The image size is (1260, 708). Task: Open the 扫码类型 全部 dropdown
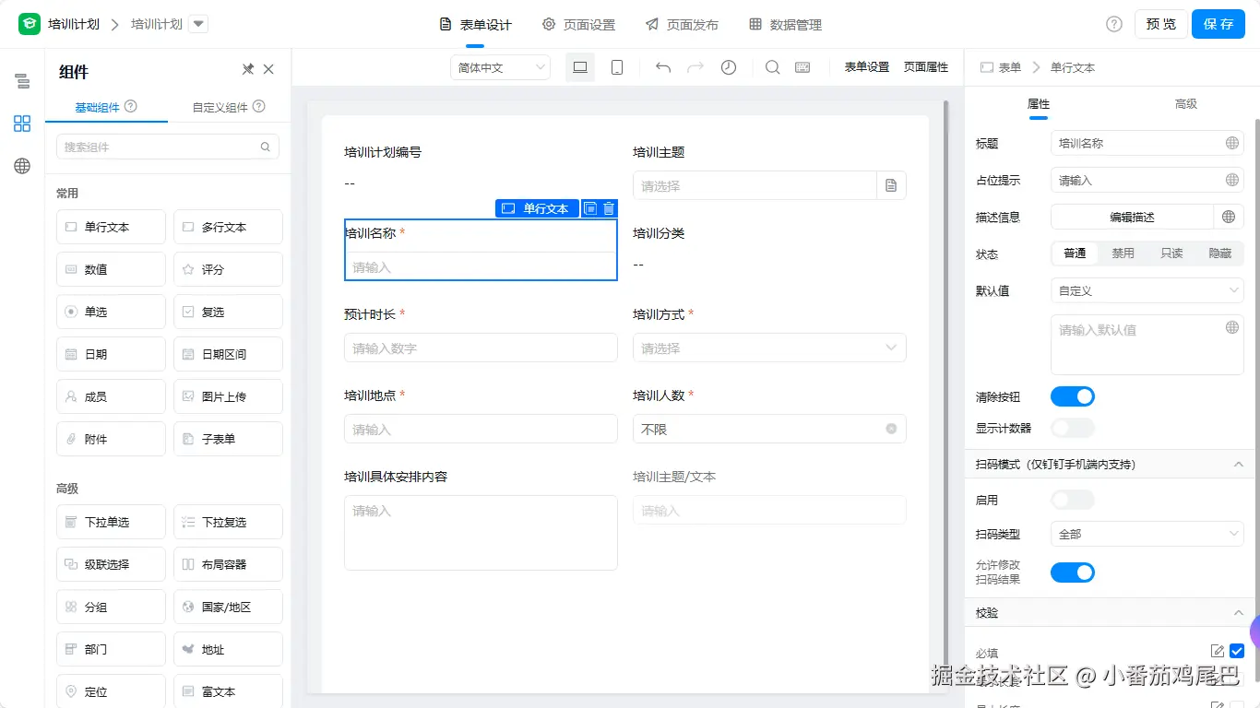(x=1147, y=534)
